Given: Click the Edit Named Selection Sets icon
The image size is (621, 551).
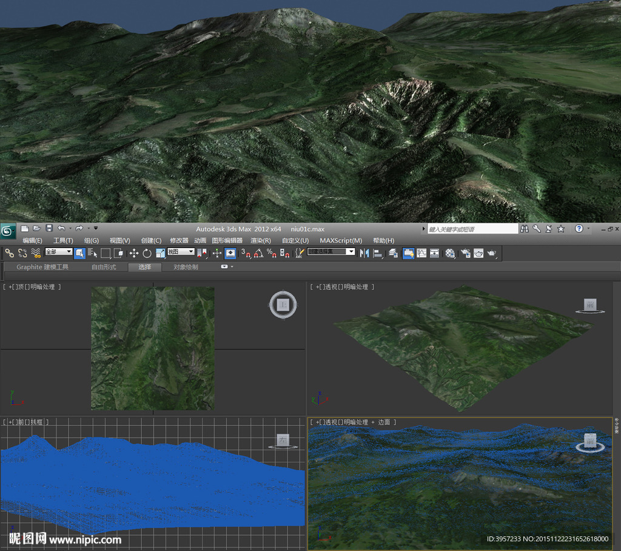Looking at the screenshot, I should pyautogui.click(x=300, y=253).
